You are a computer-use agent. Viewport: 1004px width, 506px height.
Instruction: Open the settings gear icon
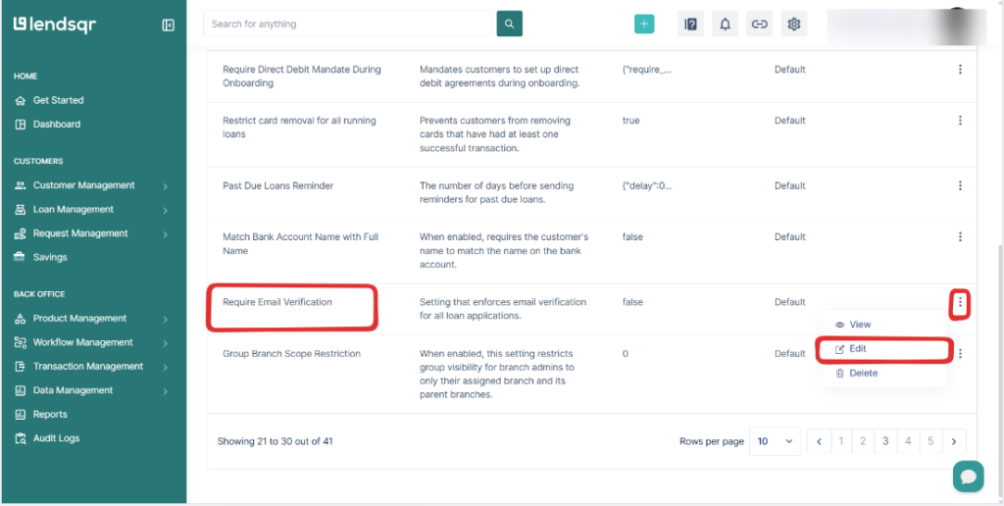click(794, 25)
